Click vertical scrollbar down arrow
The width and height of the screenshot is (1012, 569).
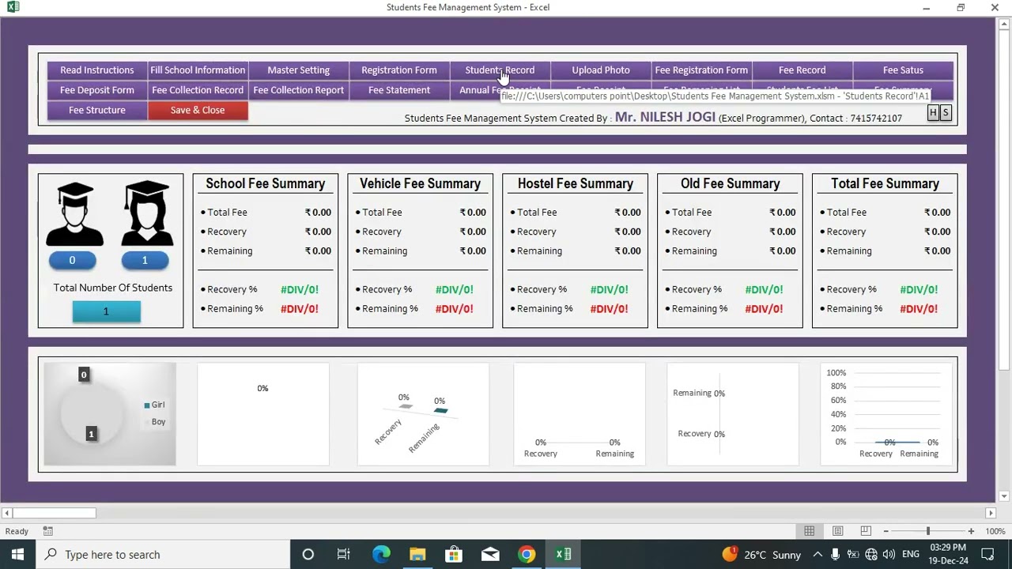tap(1004, 496)
